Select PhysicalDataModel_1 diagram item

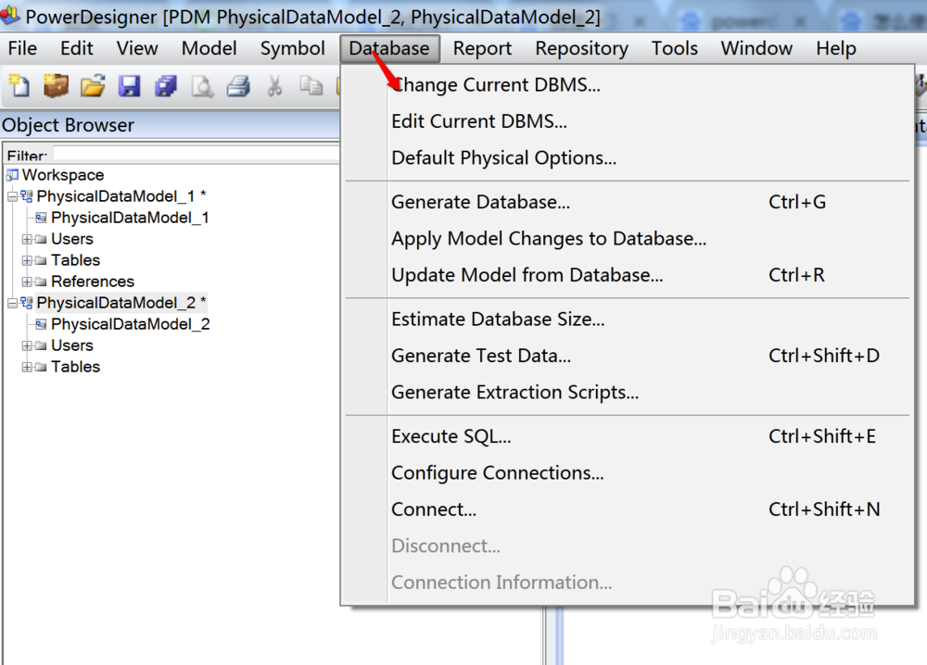coord(130,218)
